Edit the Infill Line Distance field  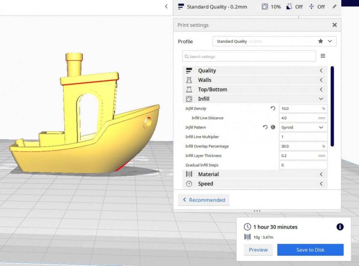click(x=303, y=118)
